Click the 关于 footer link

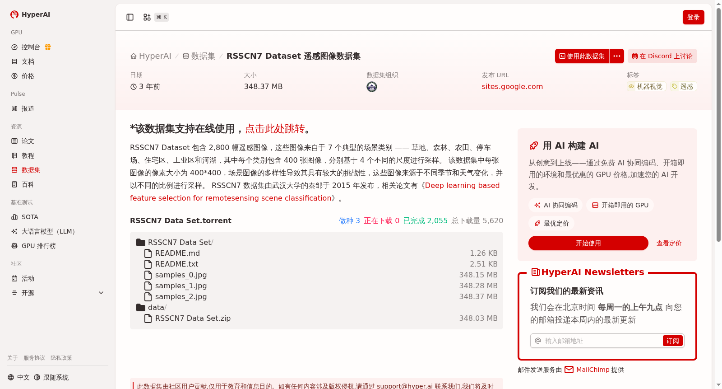coord(13,358)
